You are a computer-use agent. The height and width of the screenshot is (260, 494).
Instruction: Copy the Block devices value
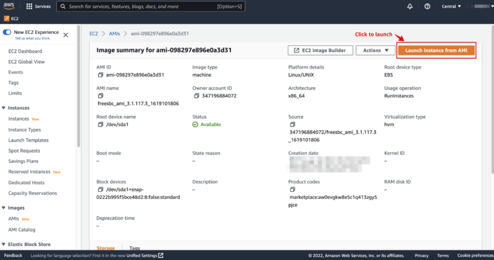101,190
